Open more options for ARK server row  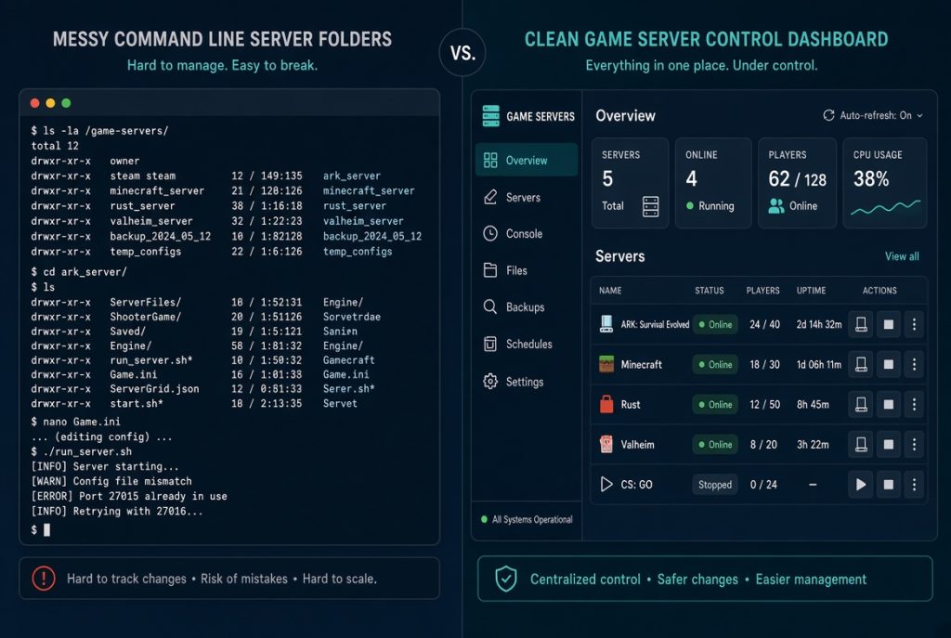tap(914, 324)
